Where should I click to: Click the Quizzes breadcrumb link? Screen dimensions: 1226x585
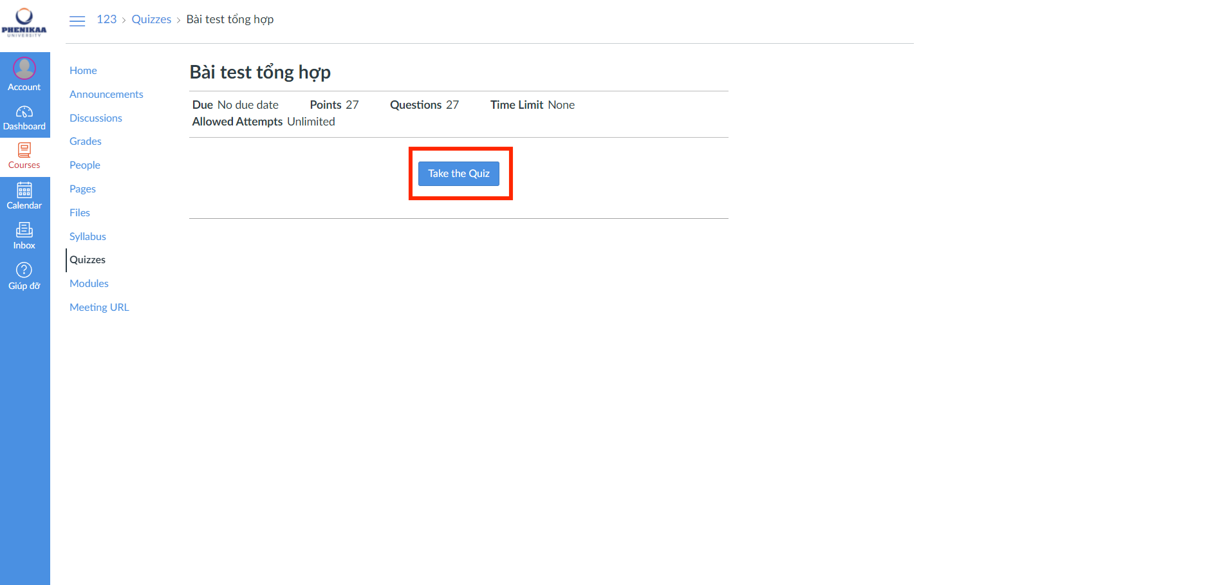pos(151,19)
